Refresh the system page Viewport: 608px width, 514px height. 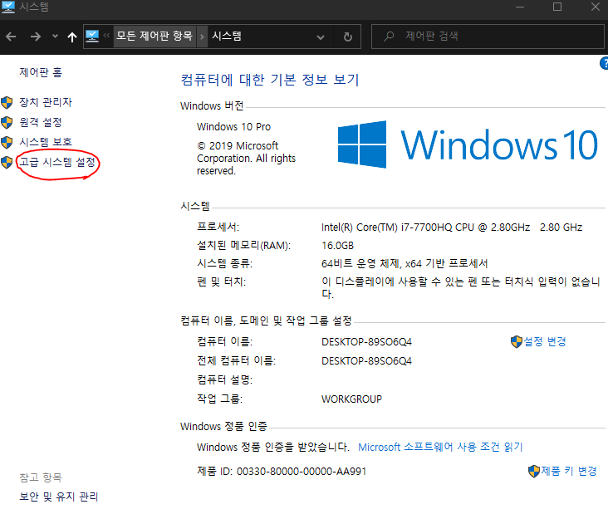(x=348, y=37)
